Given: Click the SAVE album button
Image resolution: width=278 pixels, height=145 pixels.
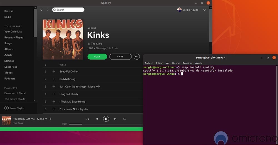Looking at the screenshot, I should click(x=120, y=57).
